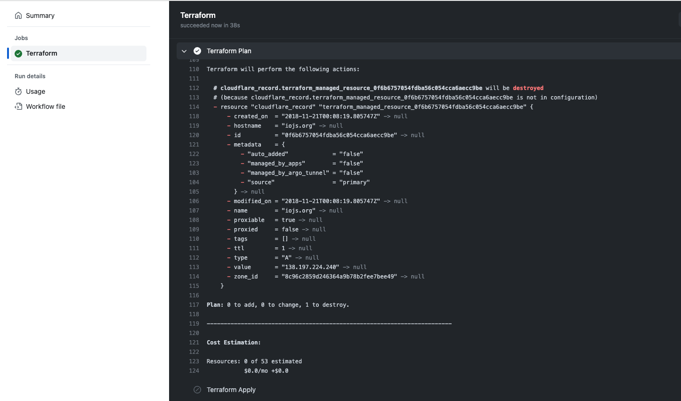Click the line number beside "Terraform will perform"
The width and height of the screenshot is (681, 401).
[194, 69]
